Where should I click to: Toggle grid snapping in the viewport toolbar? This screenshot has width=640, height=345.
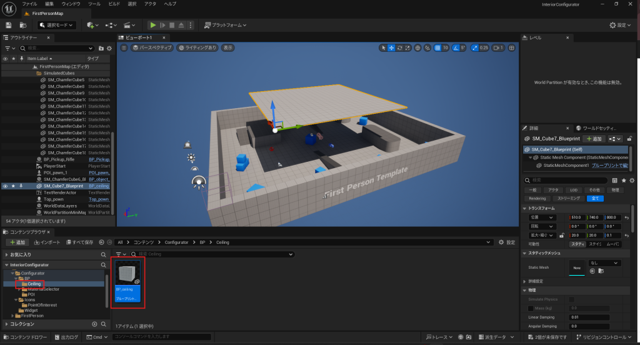coord(438,47)
